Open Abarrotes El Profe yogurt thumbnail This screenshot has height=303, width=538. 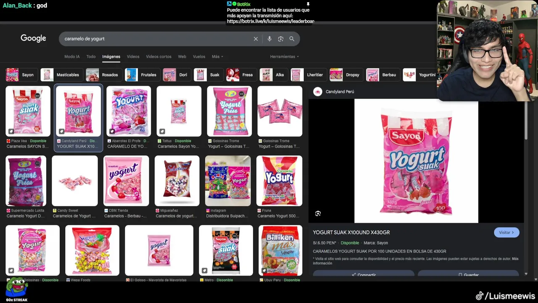click(x=129, y=111)
